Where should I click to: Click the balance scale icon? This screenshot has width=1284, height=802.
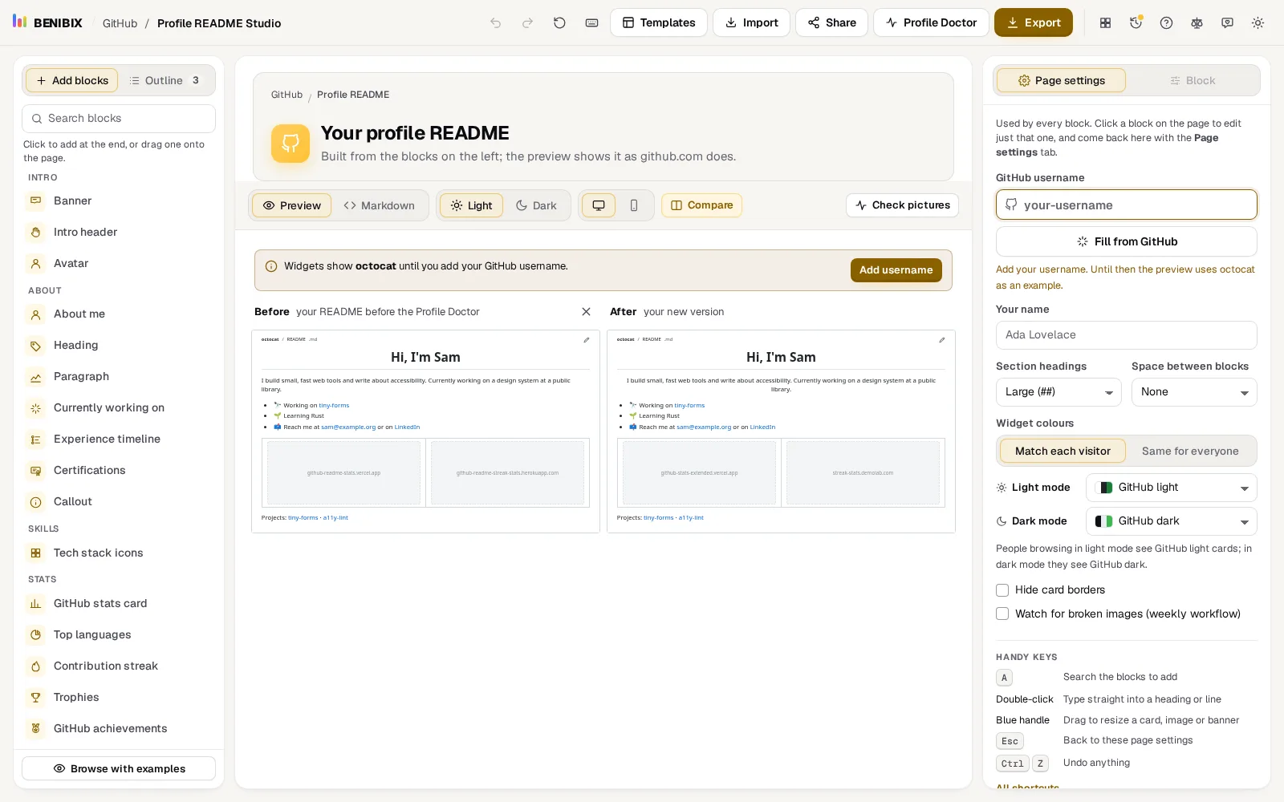point(1197,23)
